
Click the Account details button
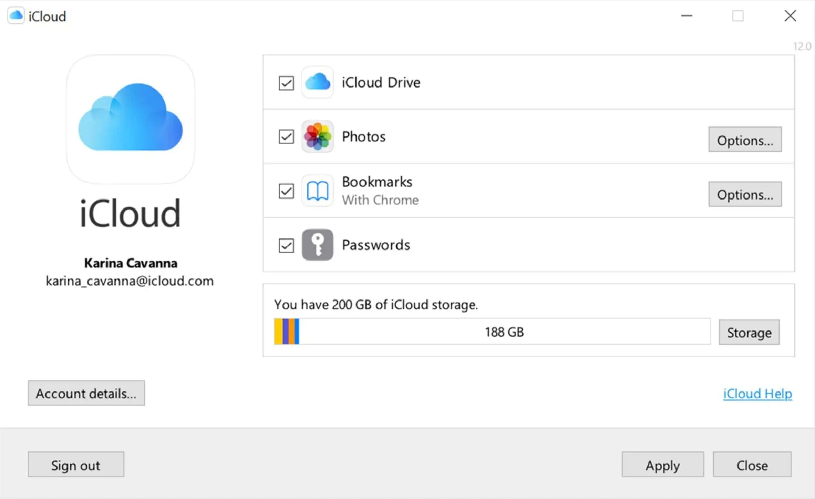point(86,394)
